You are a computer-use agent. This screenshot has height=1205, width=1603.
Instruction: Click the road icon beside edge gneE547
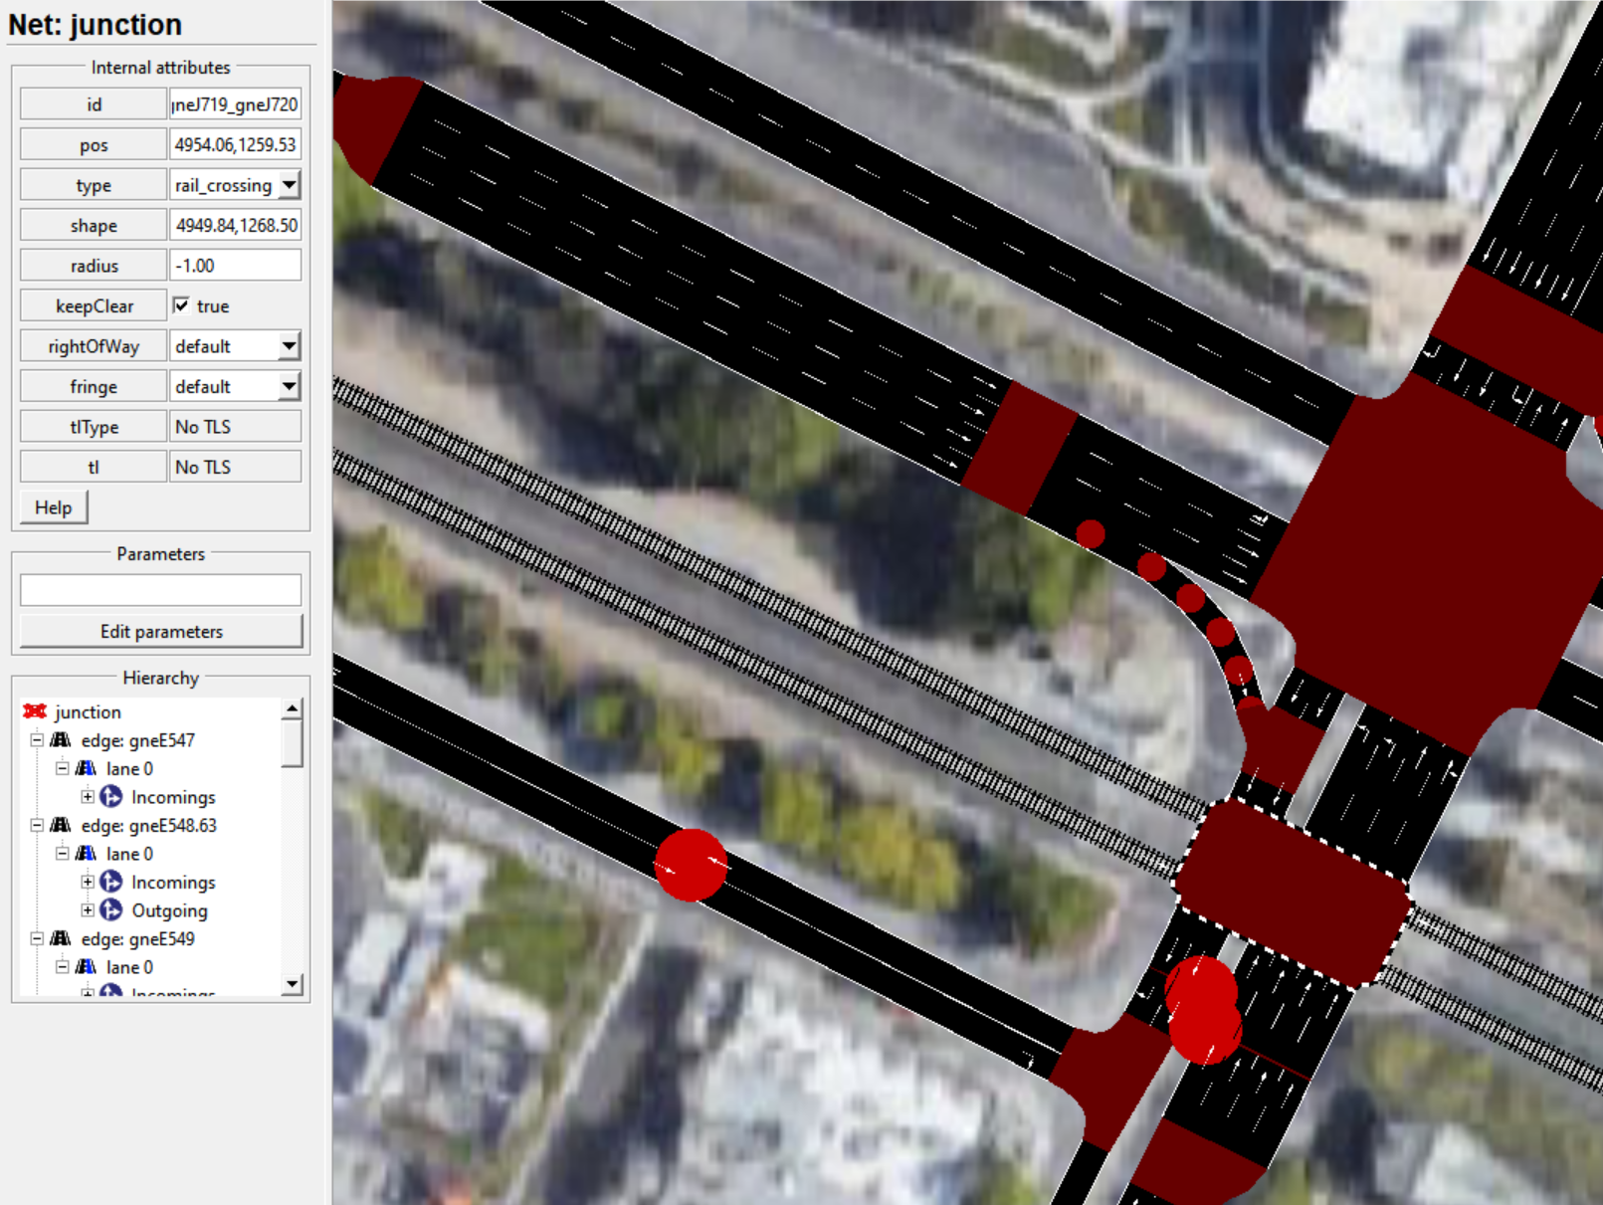tap(61, 740)
